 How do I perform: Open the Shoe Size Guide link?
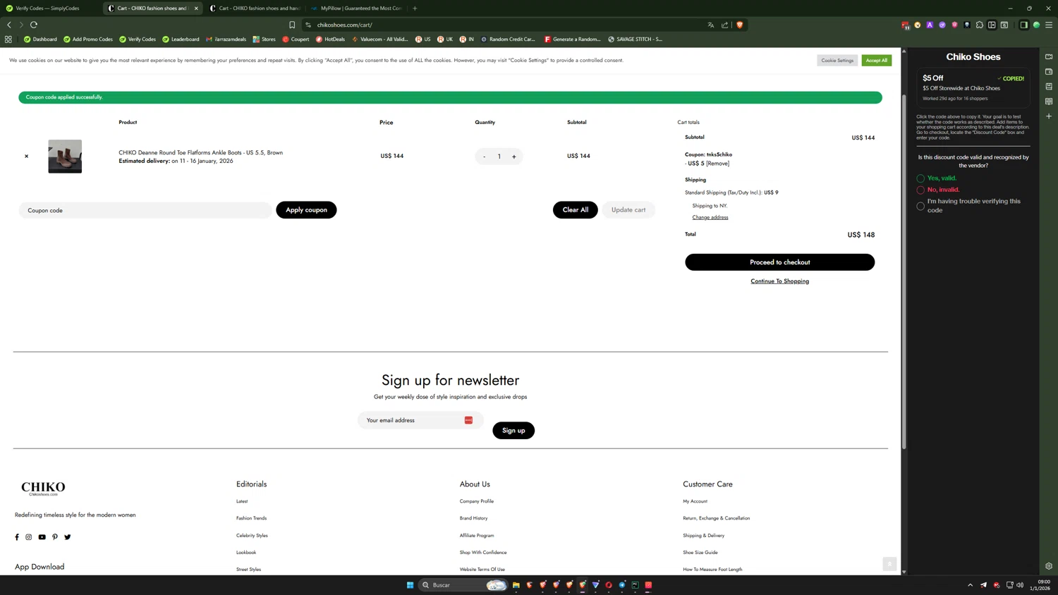tap(700, 553)
